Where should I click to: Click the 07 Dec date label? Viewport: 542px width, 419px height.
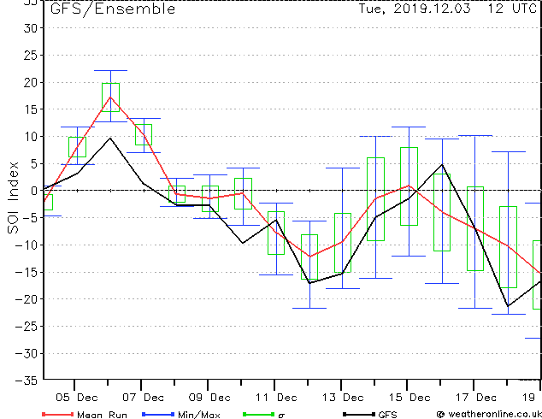point(143,398)
